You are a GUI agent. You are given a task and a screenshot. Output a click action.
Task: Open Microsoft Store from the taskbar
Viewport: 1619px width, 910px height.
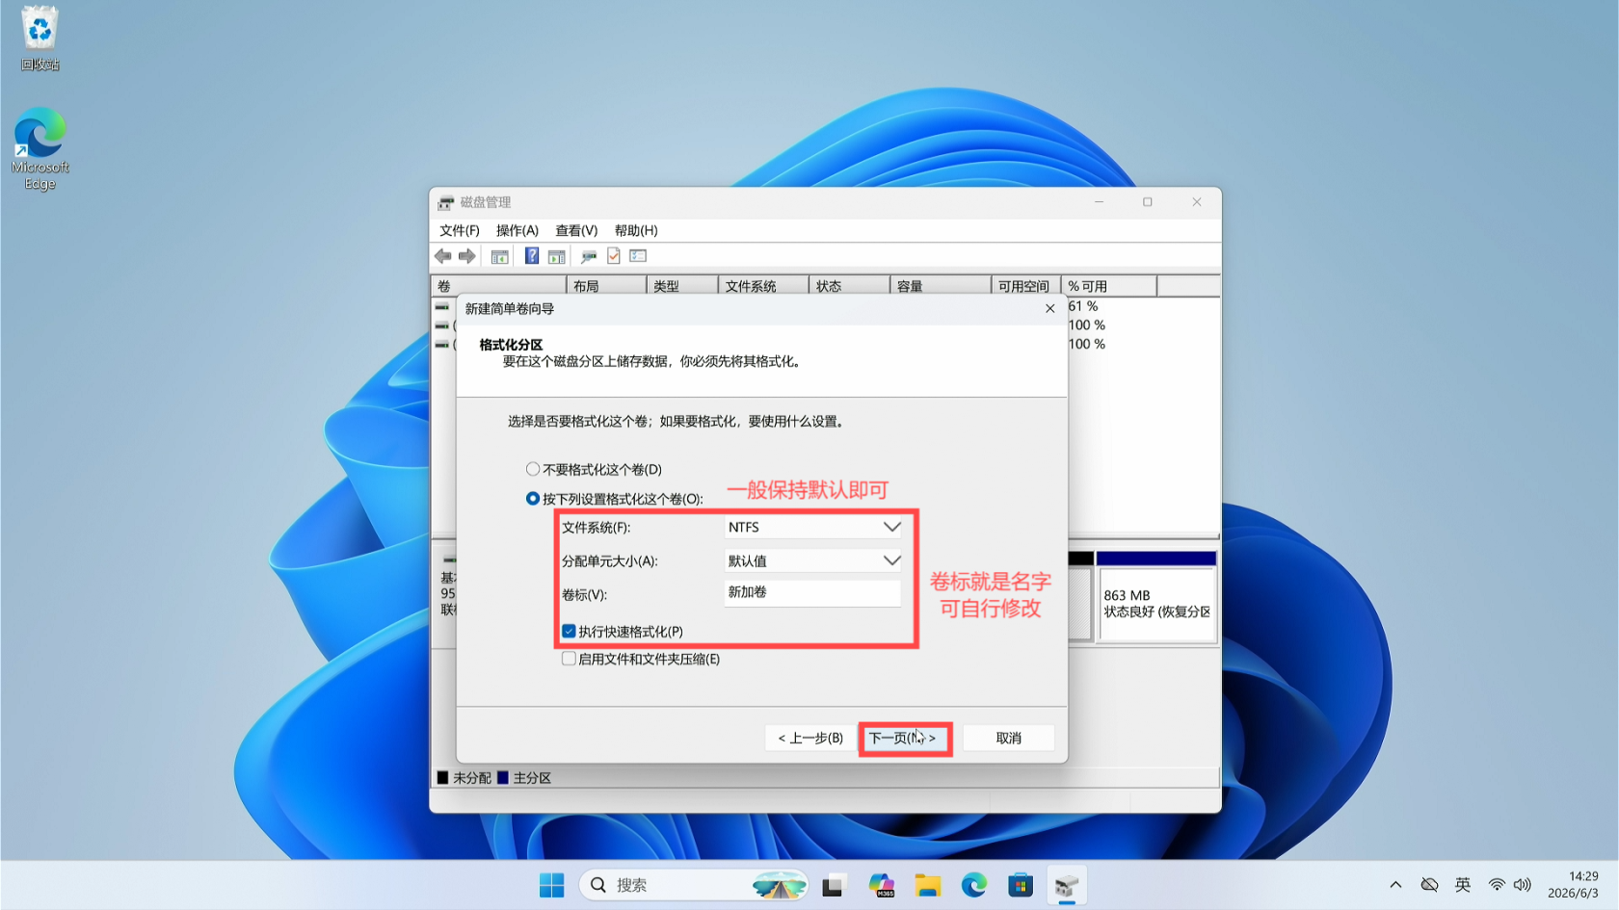click(x=1021, y=885)
